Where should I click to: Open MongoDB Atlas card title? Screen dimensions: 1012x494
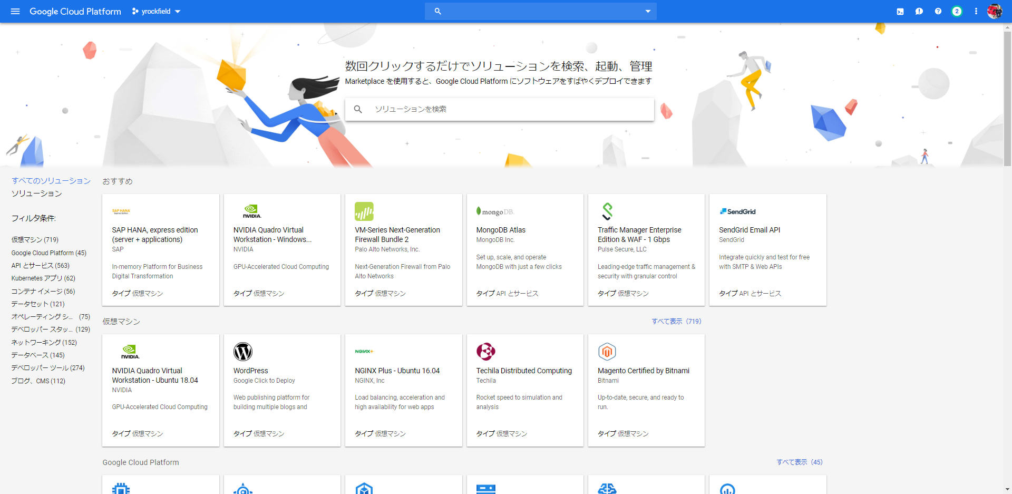pos(501,230)
